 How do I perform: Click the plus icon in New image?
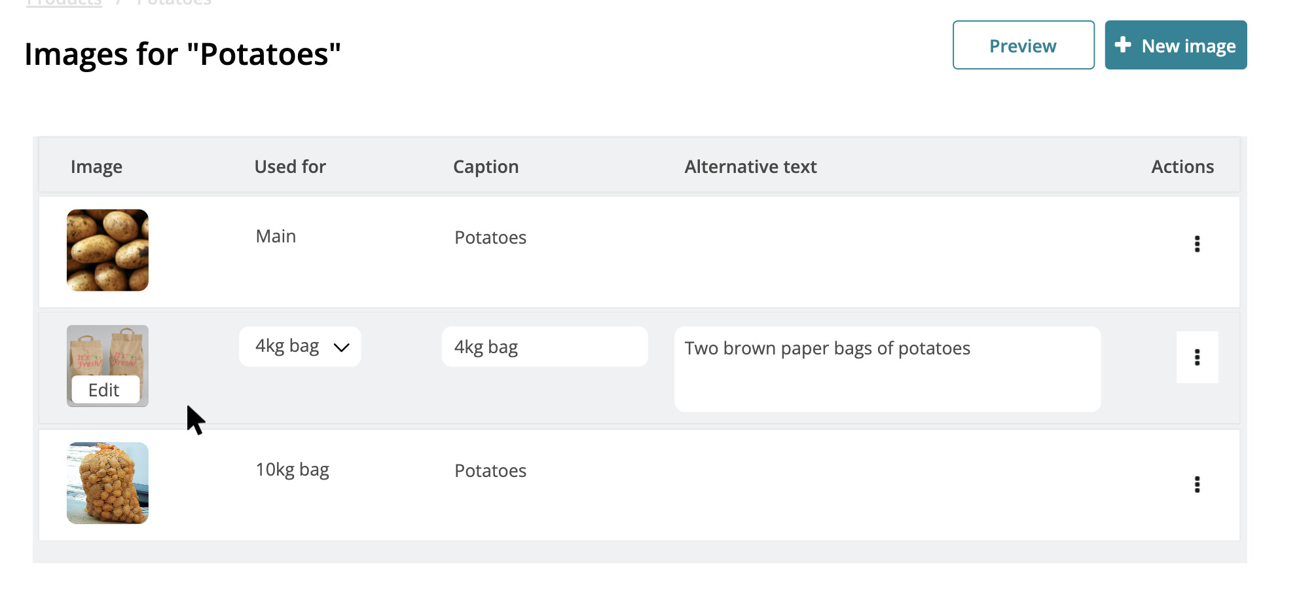[x=1123, y=45]
